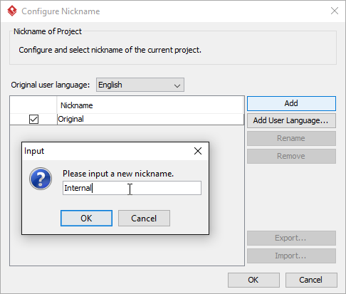
Task: Confirm the nickname with Input dialog OK
Action: click(86, 218)
